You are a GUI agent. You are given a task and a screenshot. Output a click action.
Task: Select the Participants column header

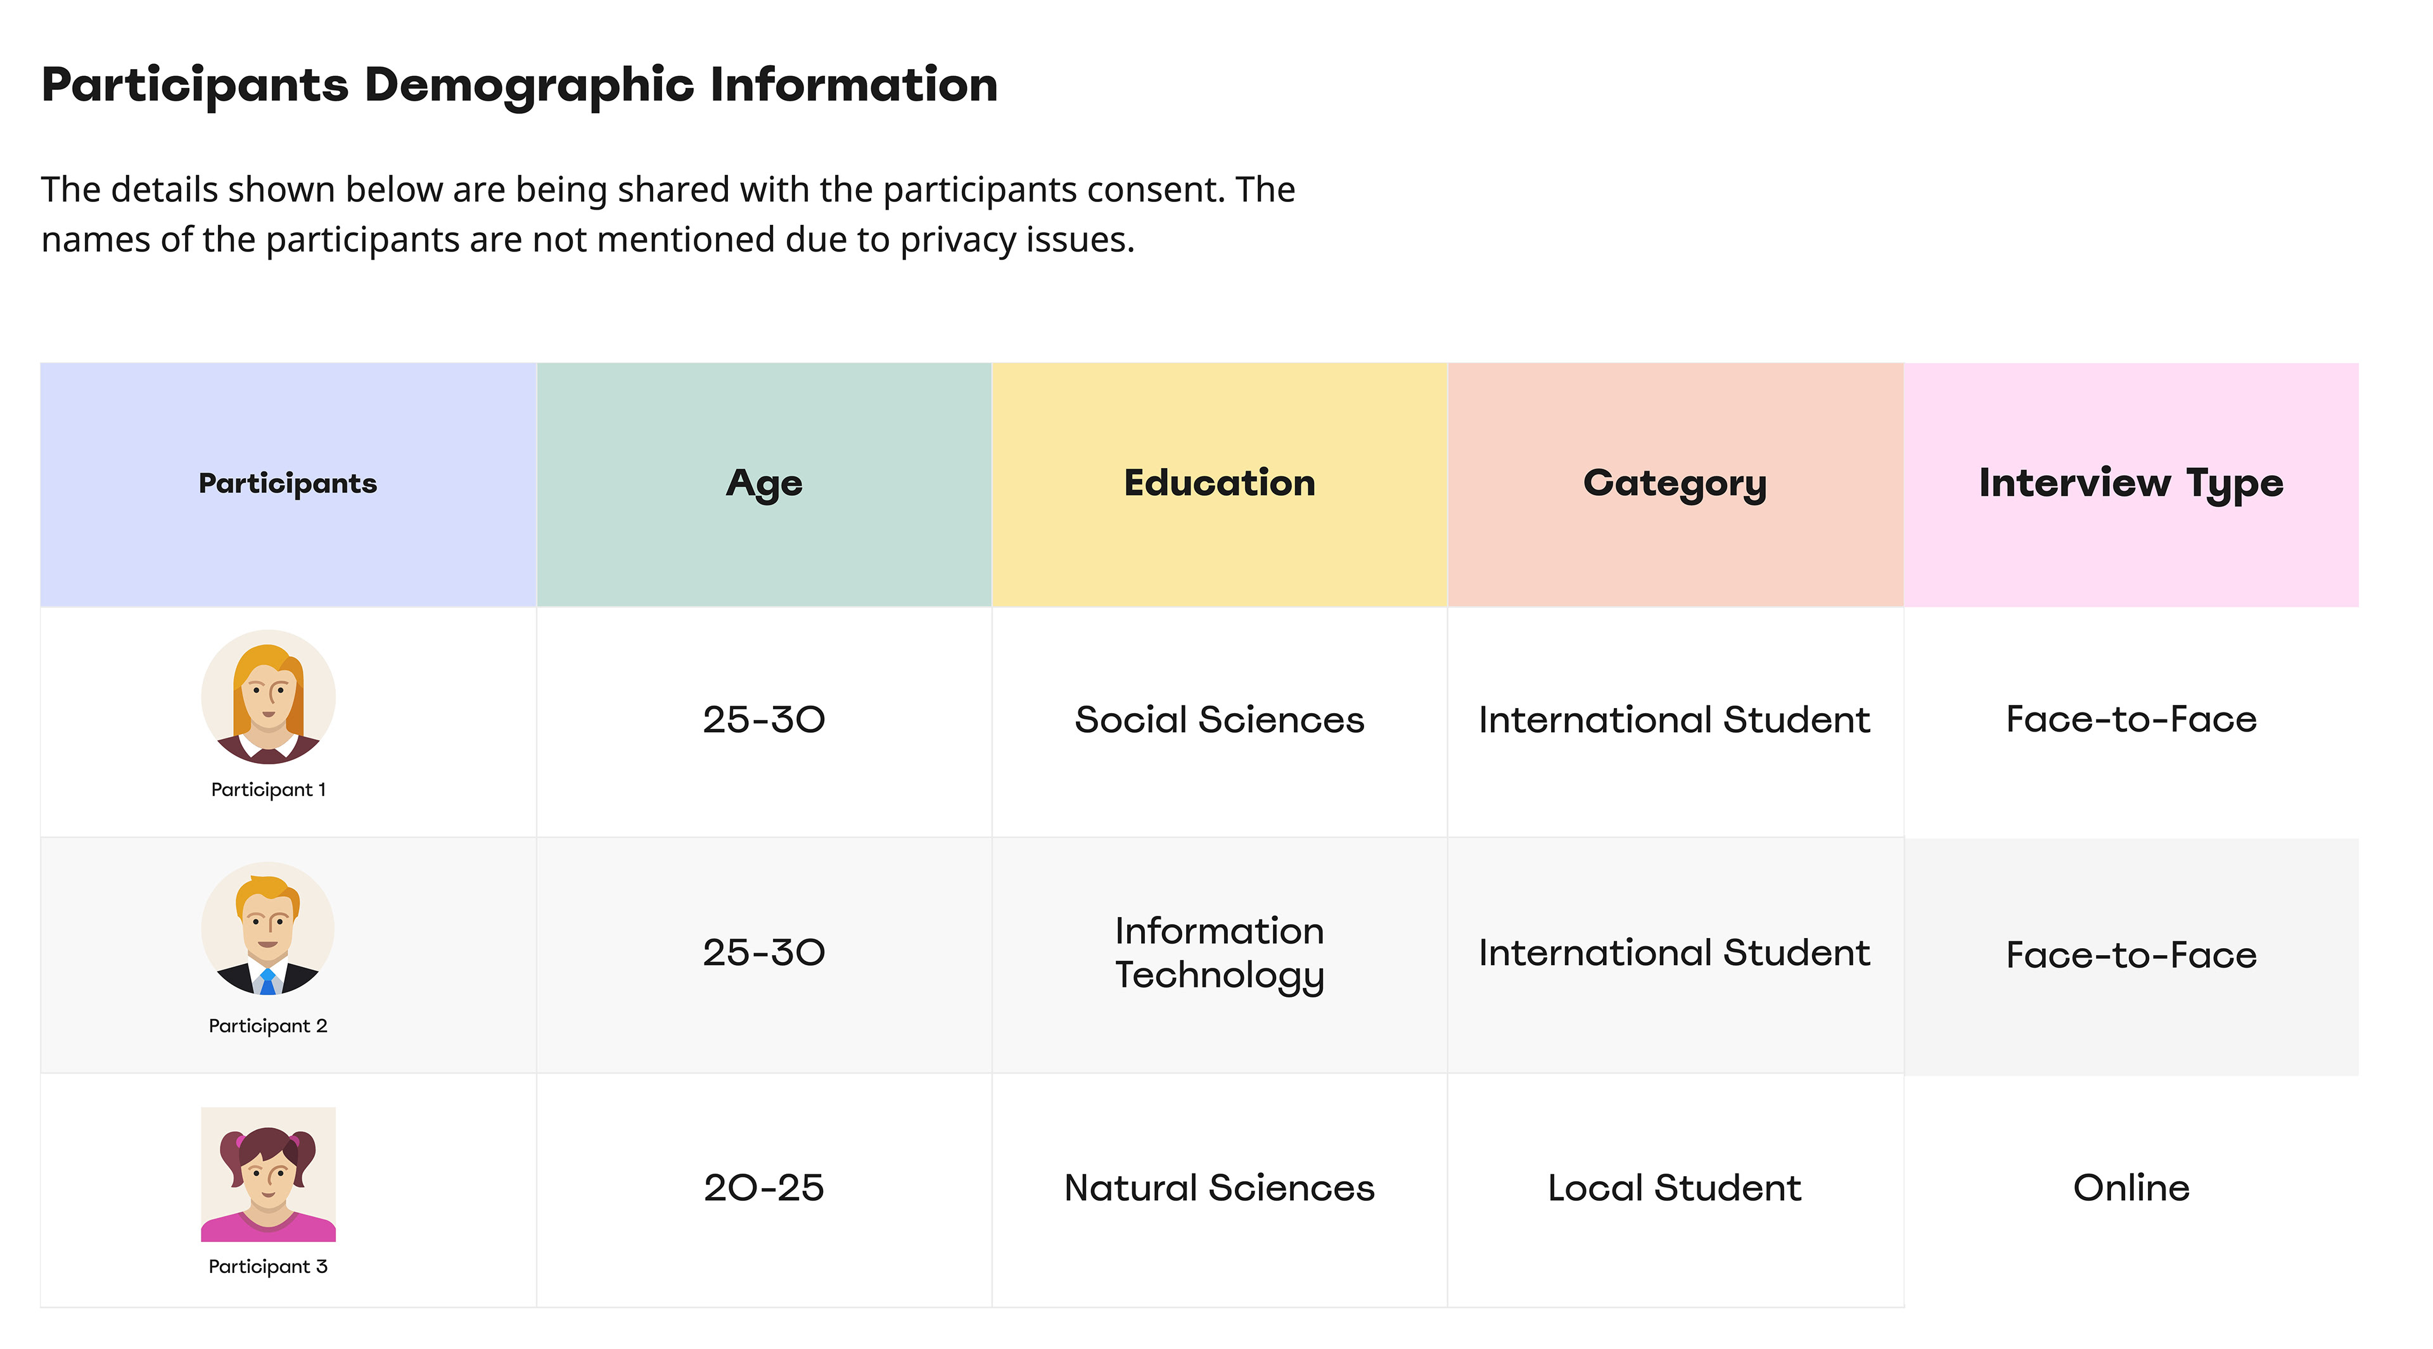point(288,484)
